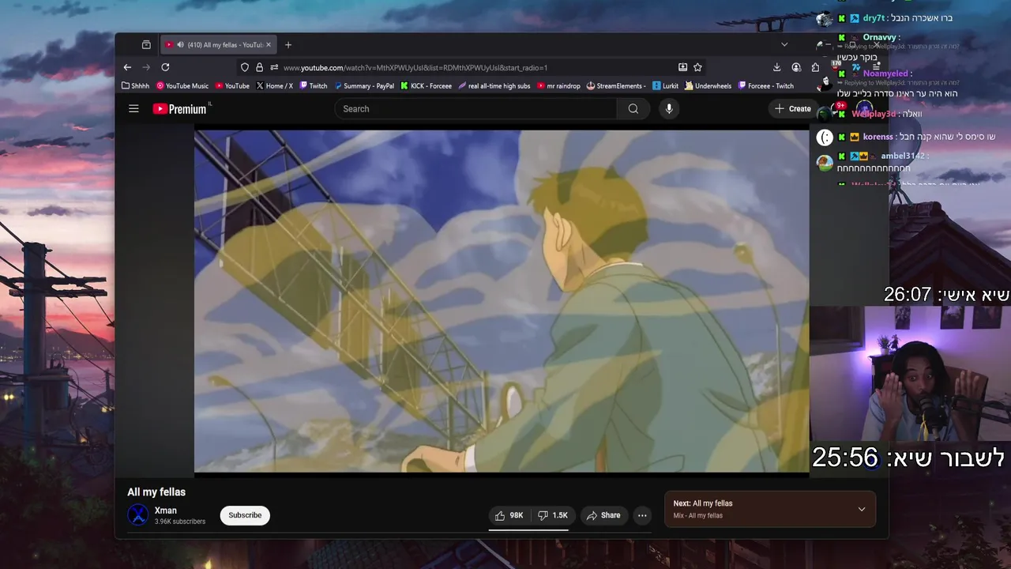Go to YouTube Premium home logo
Image resolution: width=1011 pixels, height=569 pixels.
(x=181, y=109)
